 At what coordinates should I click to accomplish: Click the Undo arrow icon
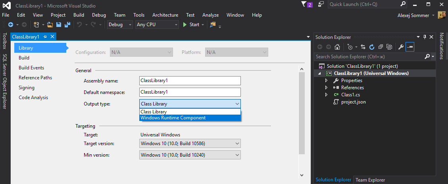pos(79,25)
